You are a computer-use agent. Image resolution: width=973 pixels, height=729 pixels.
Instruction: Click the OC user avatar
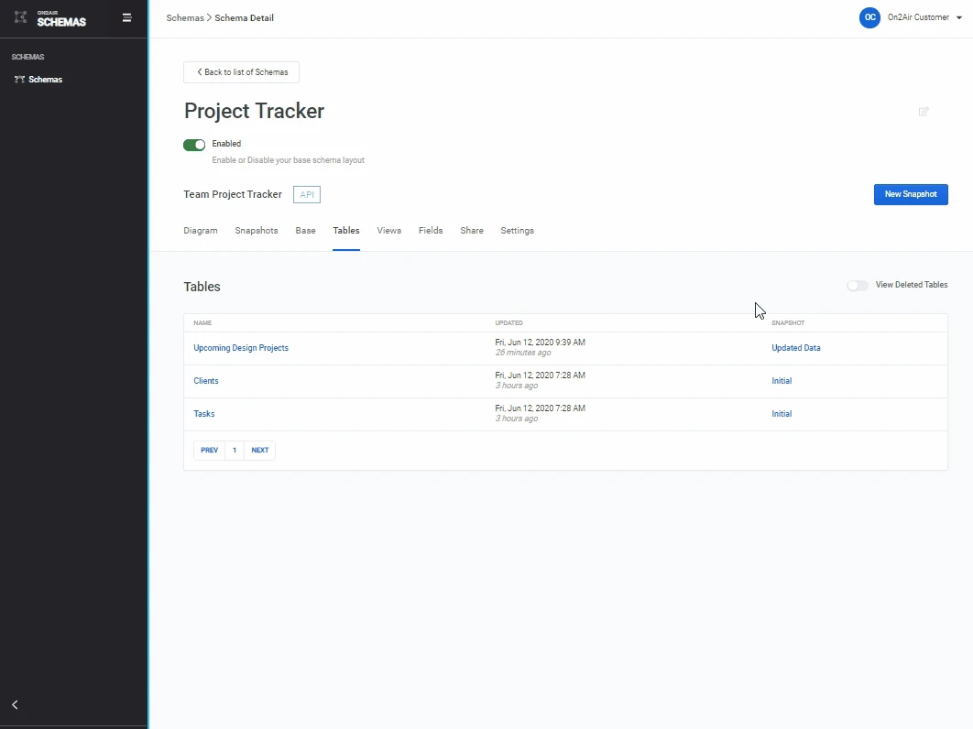coord(869,17)
